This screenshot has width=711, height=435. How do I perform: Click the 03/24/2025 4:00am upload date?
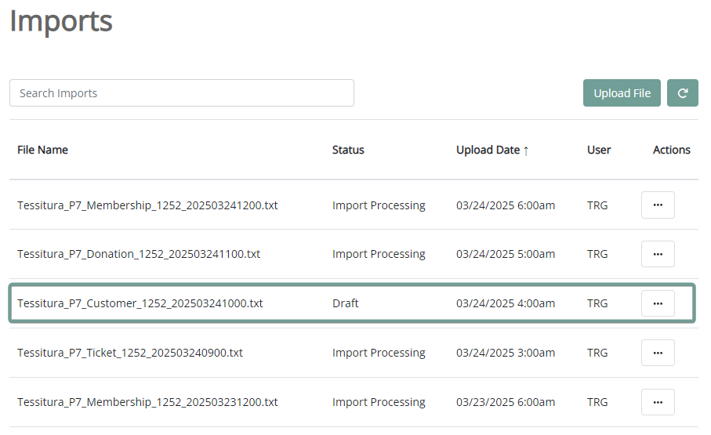pyautogui.click(x=506, y=303)
